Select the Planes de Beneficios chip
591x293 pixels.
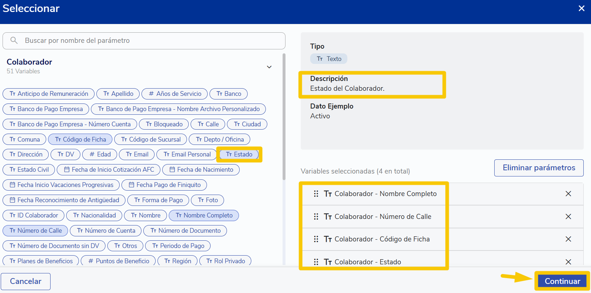click(41, 261)
